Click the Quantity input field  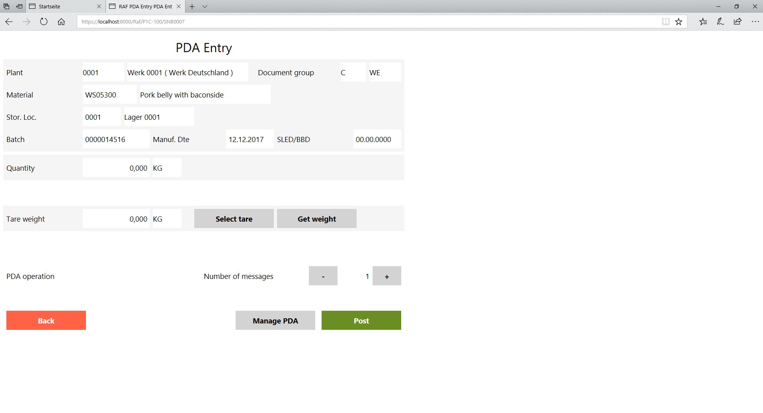(x=116, y=168)
